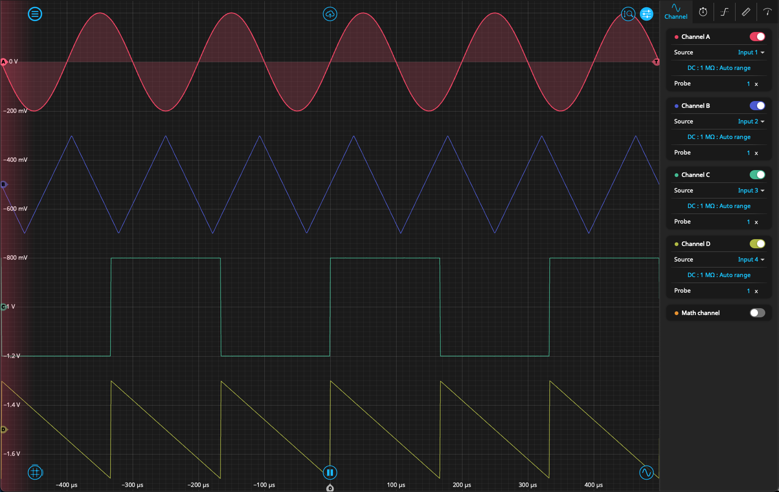The image size is (779, 492).
Task: Select the ruler measurements panel icon
Action: [746, 11]
